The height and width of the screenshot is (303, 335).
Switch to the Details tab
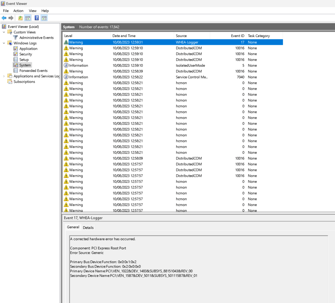click(88, 228)
